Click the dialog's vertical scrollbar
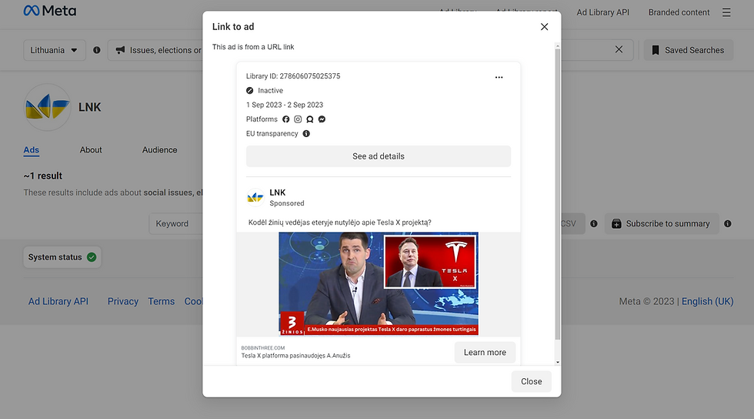This screenshot has width=754, height=419. 557,193
